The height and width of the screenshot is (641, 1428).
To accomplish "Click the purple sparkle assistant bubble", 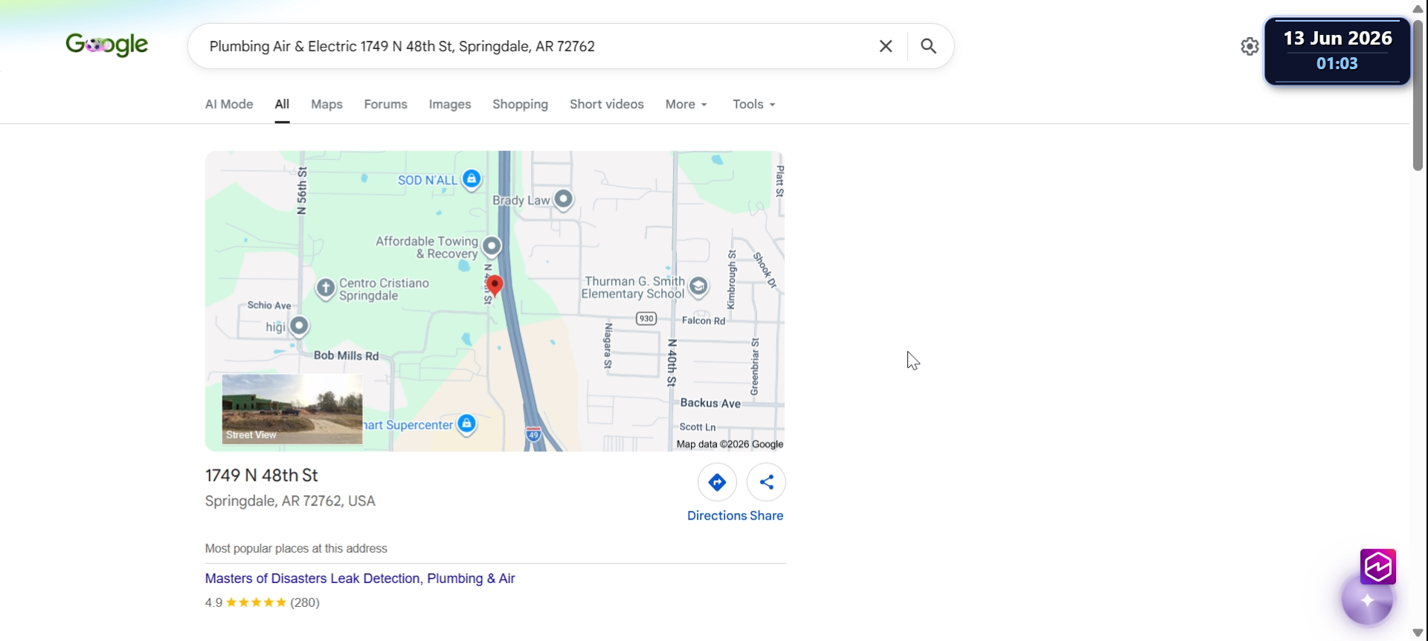I will pyautogui.click(x=1367, y=600).
